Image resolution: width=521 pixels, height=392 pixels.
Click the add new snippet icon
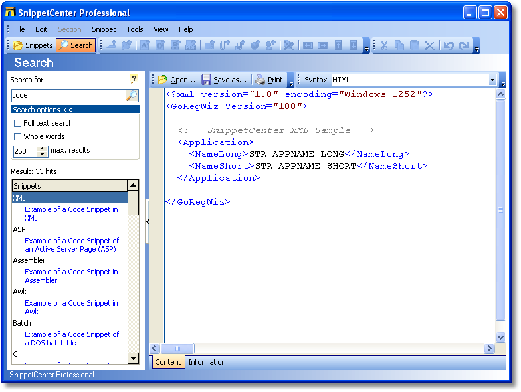pos(112,45)
